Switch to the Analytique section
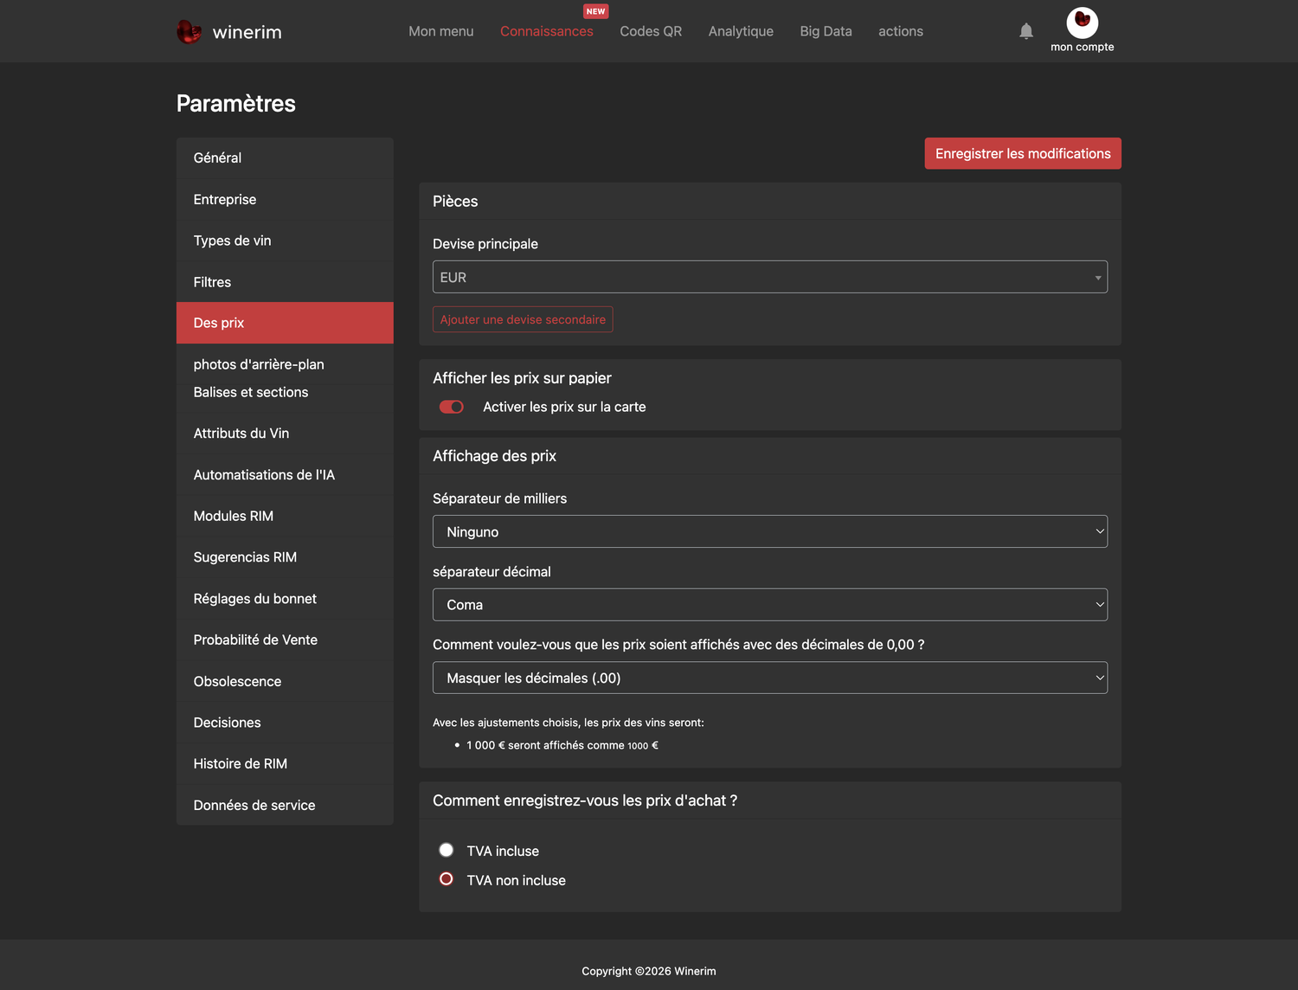The height and width of the screenshot is (990, 1298). 741,31
